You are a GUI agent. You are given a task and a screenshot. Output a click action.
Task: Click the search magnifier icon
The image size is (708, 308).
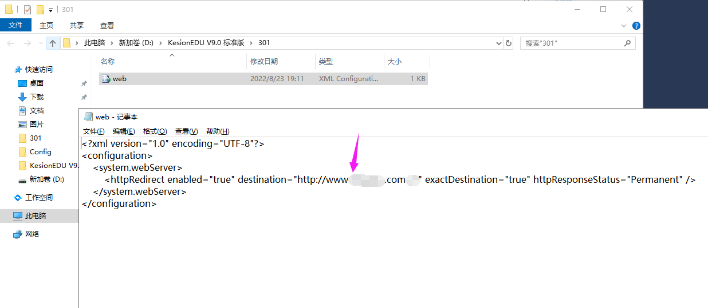tap(628, 43)
